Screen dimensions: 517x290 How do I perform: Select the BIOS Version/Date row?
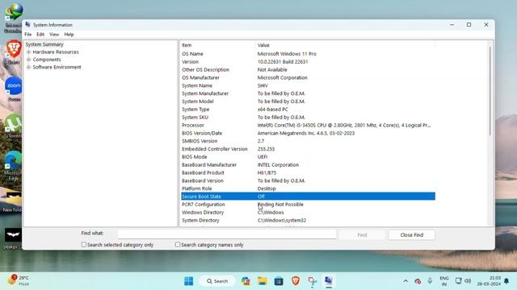point(308,133)
